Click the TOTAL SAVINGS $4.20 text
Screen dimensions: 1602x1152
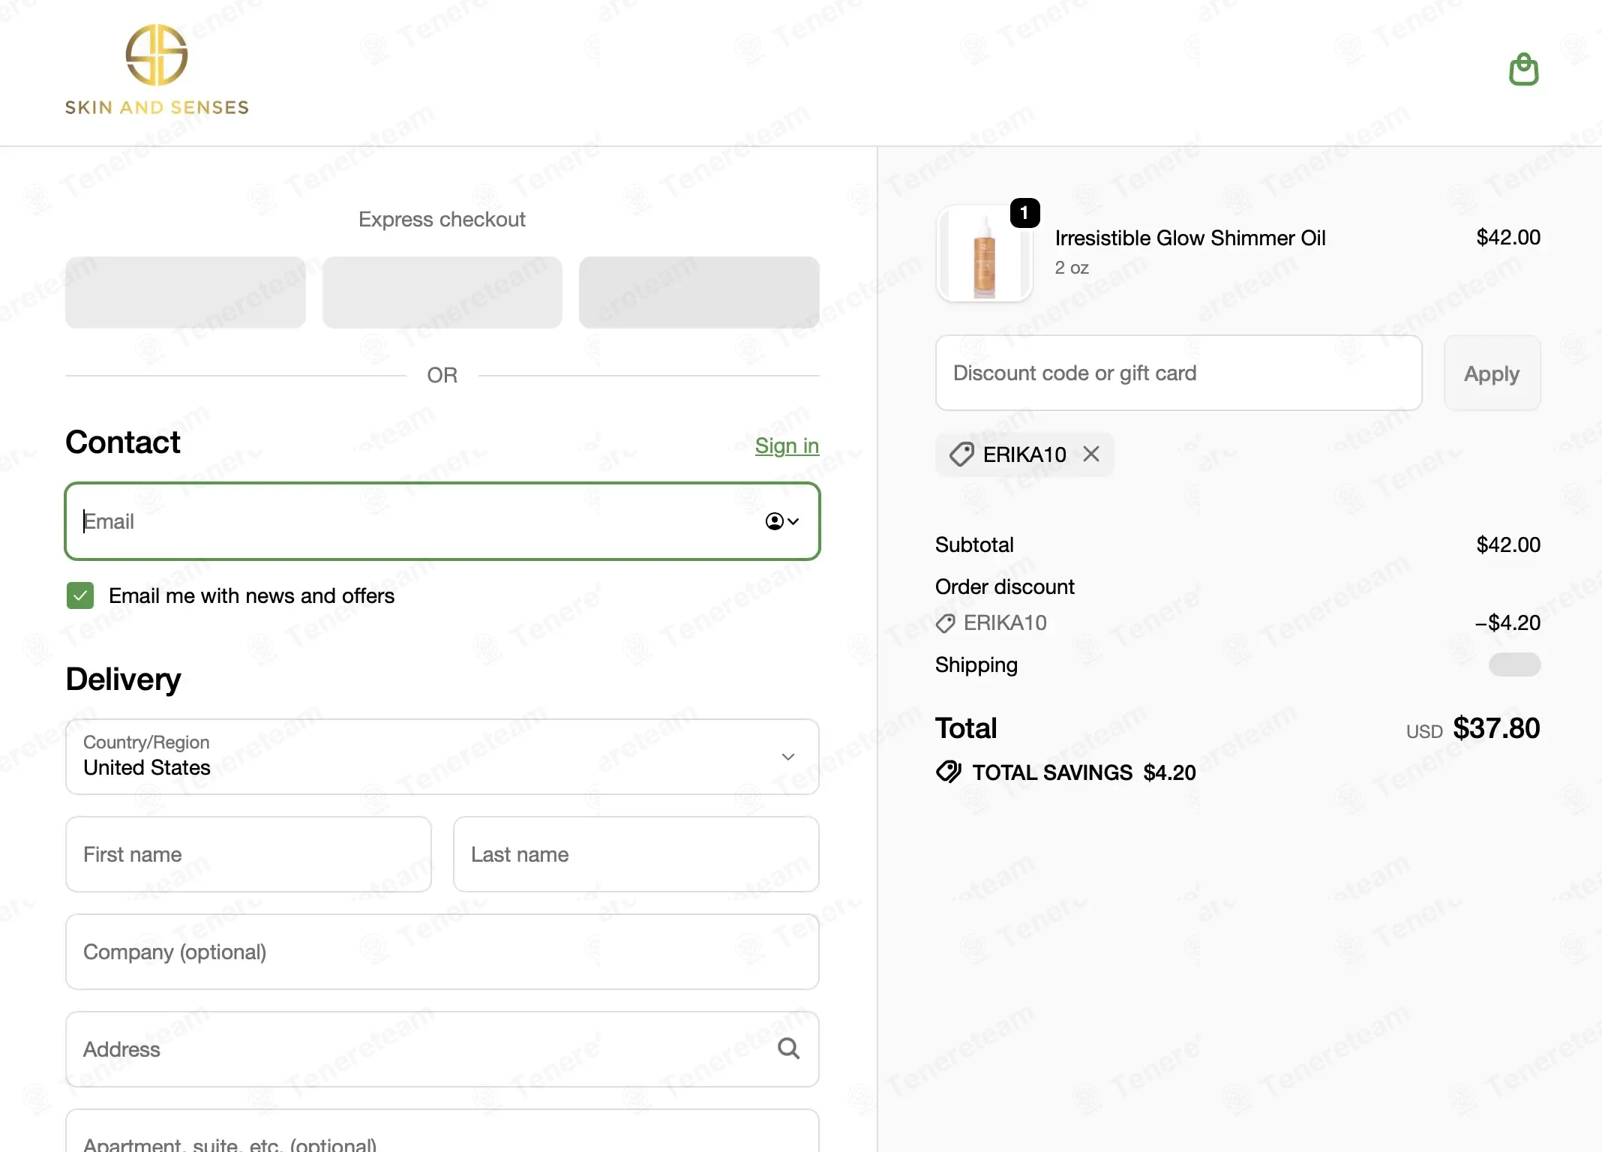point(1084,772)
